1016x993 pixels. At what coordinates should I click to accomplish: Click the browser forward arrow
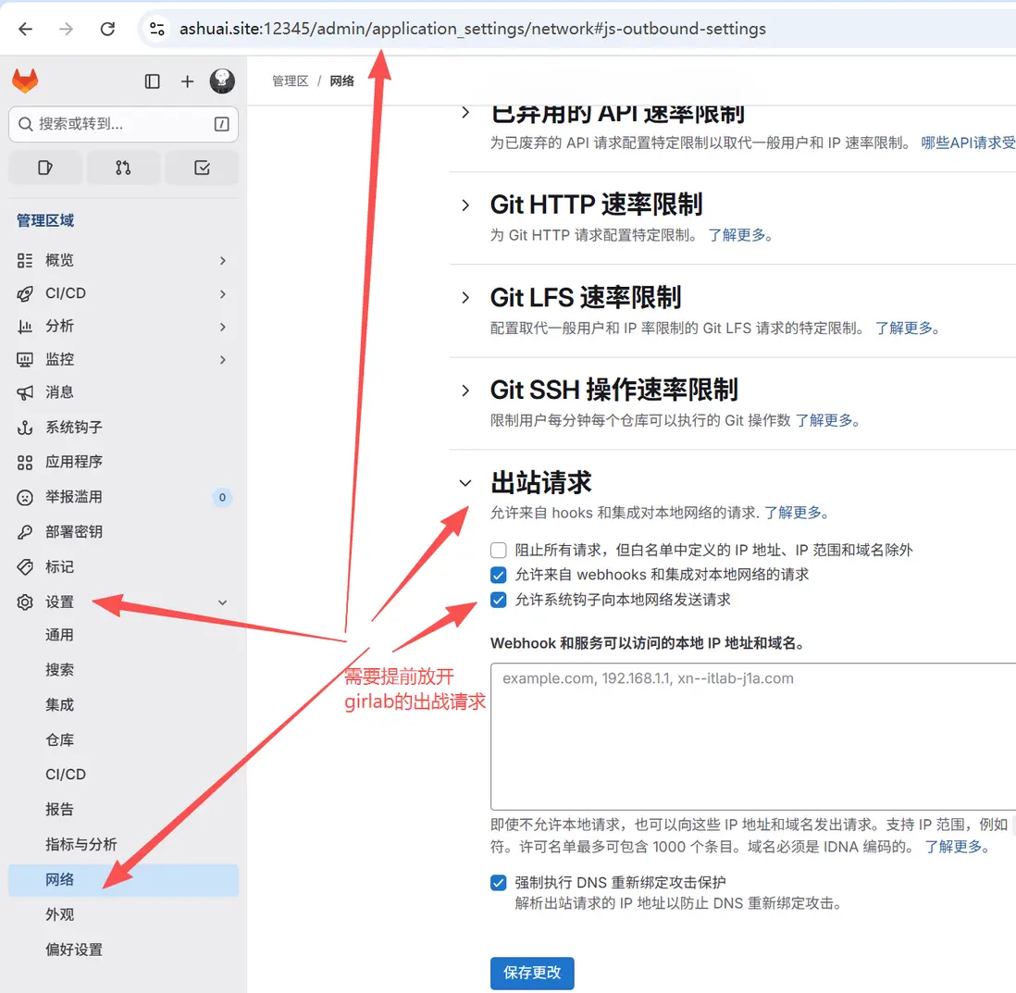coord(66,29)
